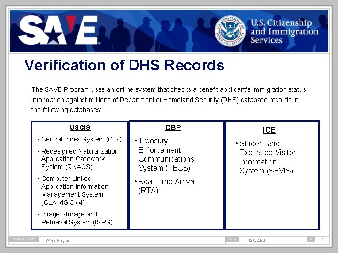Viewport: 338px width, 253px height.
Task: Click the PRESENTATION footer label
Action: [24, 238]
